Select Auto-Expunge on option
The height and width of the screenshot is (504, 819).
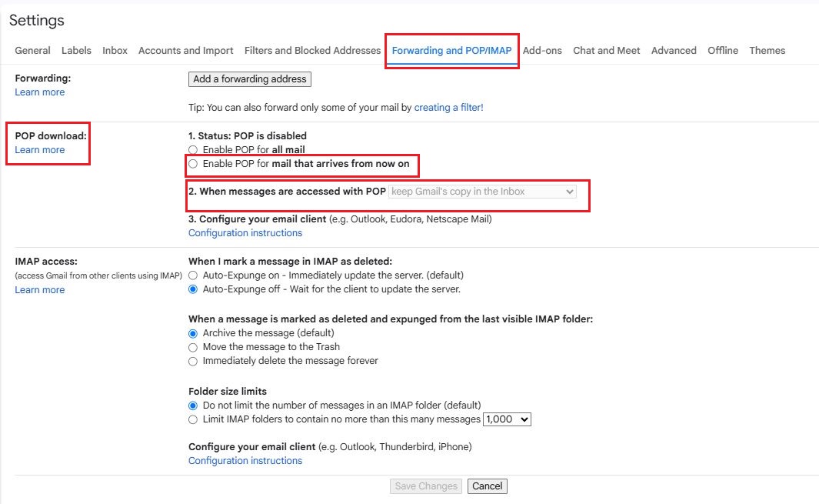pos(194,275)
